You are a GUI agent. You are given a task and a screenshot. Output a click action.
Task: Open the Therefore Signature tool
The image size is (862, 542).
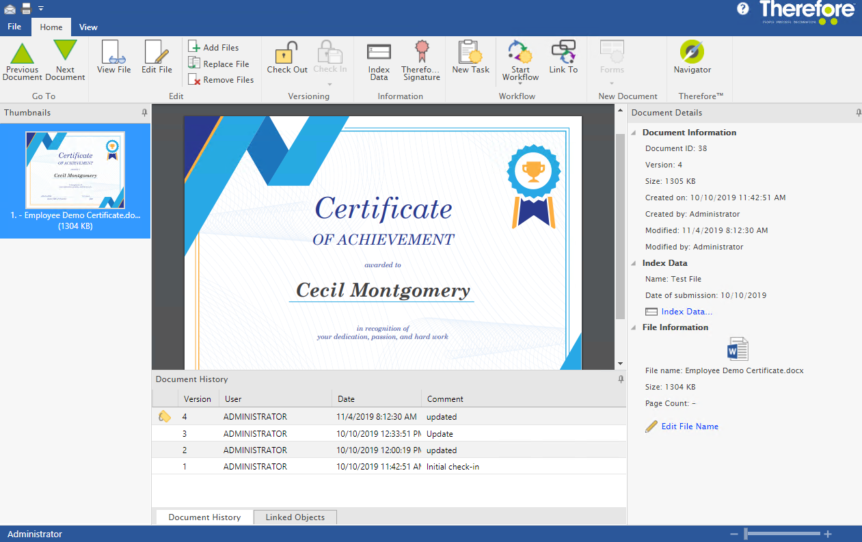420,60
